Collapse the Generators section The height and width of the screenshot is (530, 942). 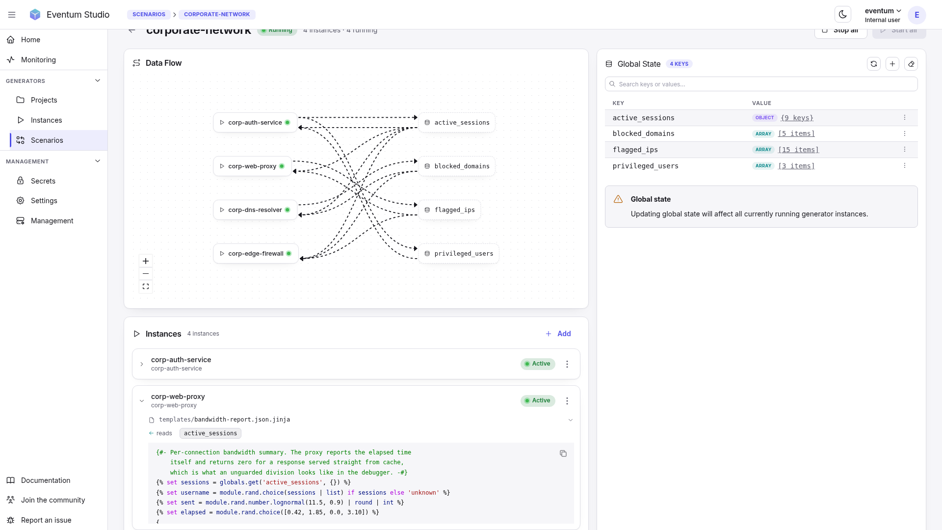[54, 81]
